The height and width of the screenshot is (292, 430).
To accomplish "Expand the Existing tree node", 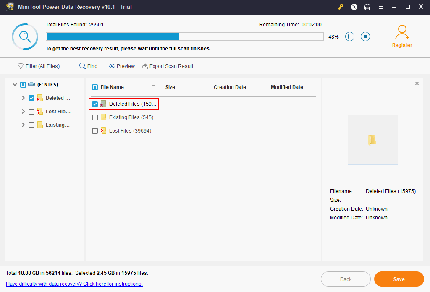I will click(x=23, y=125).
